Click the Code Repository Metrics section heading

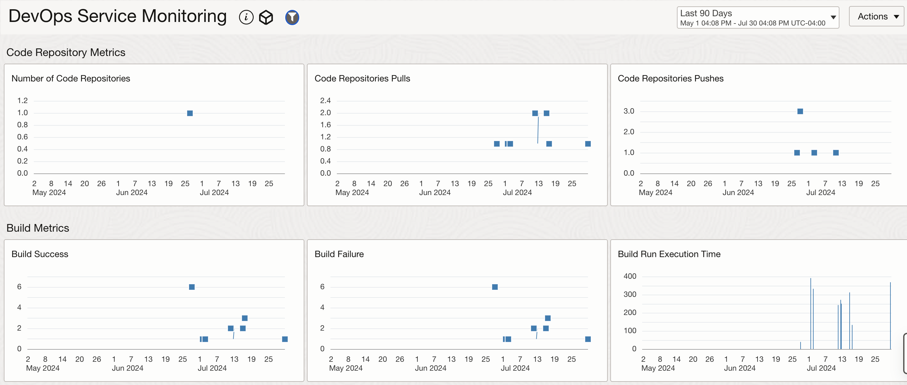click(x=66, y=52)
